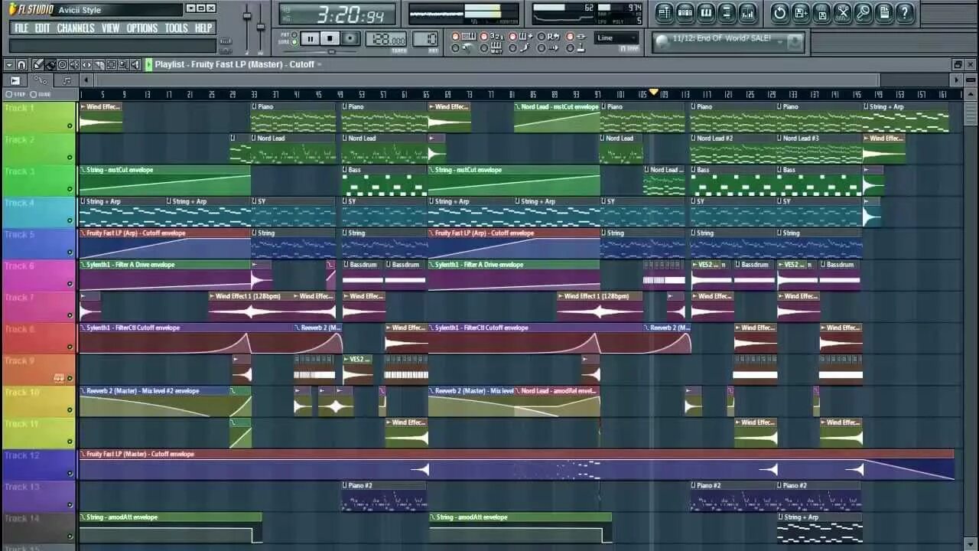This screenshot has height=551, width=979.
Task: Click the Track 9 label
Action: point(19,360)
